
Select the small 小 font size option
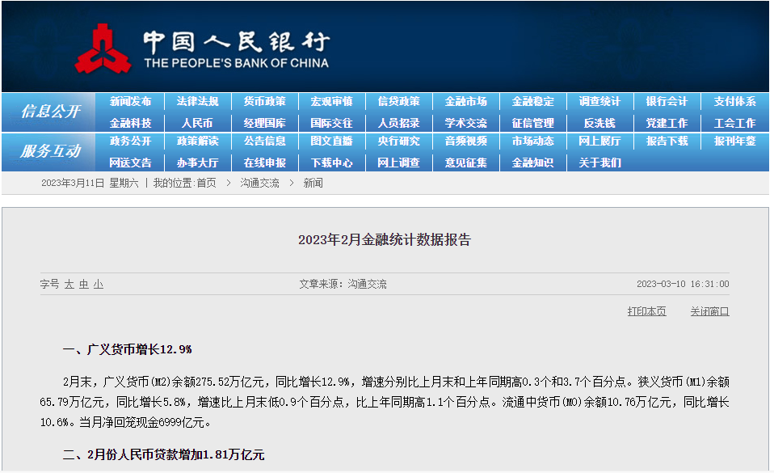coord(97,285)
